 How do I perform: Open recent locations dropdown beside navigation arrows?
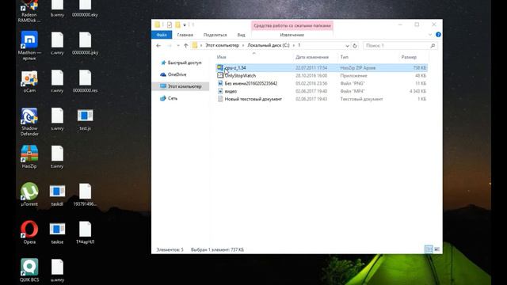point(178,46)
